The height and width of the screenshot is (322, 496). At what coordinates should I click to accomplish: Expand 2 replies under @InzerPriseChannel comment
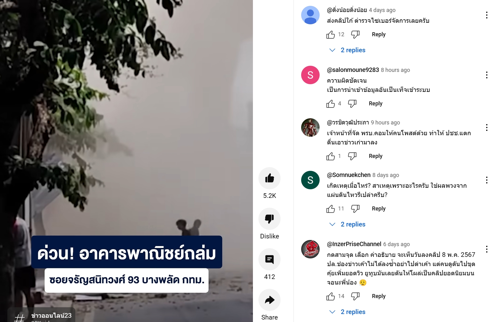(347, 312)
